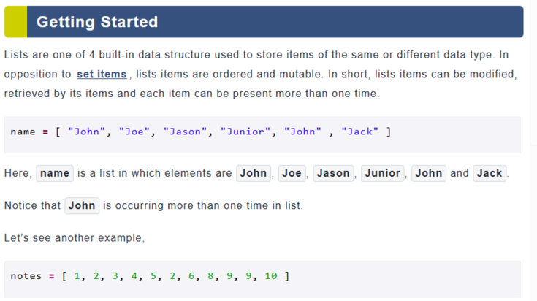
Task: Click the "Junior" inline code badge
Action: [x=383, y=173]
